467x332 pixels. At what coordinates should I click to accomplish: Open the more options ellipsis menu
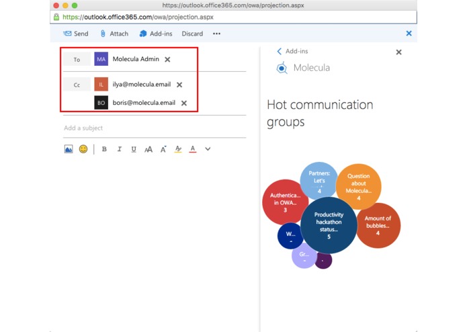coord(216,34)
